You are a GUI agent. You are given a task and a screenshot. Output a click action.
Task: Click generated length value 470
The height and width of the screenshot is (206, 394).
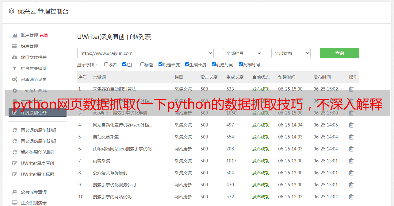[230, 185]
